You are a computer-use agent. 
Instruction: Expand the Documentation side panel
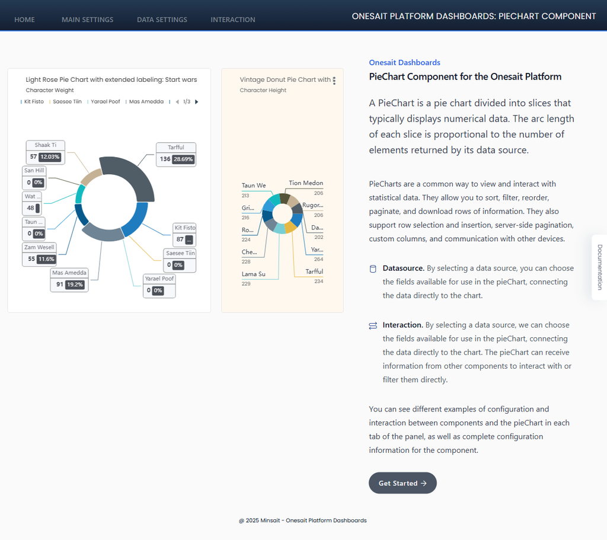point(599,267)
